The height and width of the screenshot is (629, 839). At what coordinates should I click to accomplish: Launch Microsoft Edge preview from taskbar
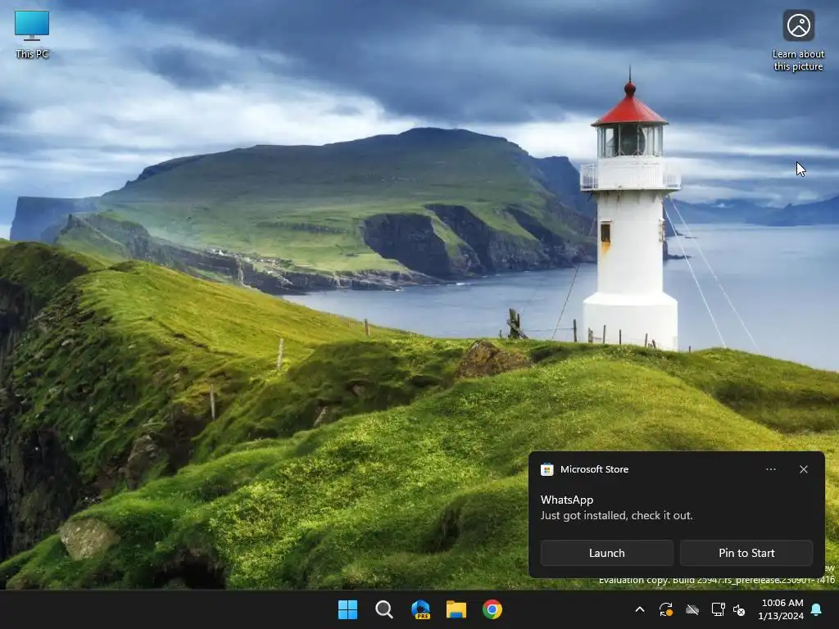click(420, 609)
